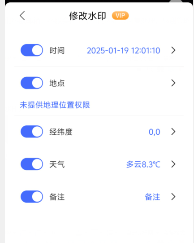
Task: Toggle the 天气 watermark switch
Action: tap(32, 164)
